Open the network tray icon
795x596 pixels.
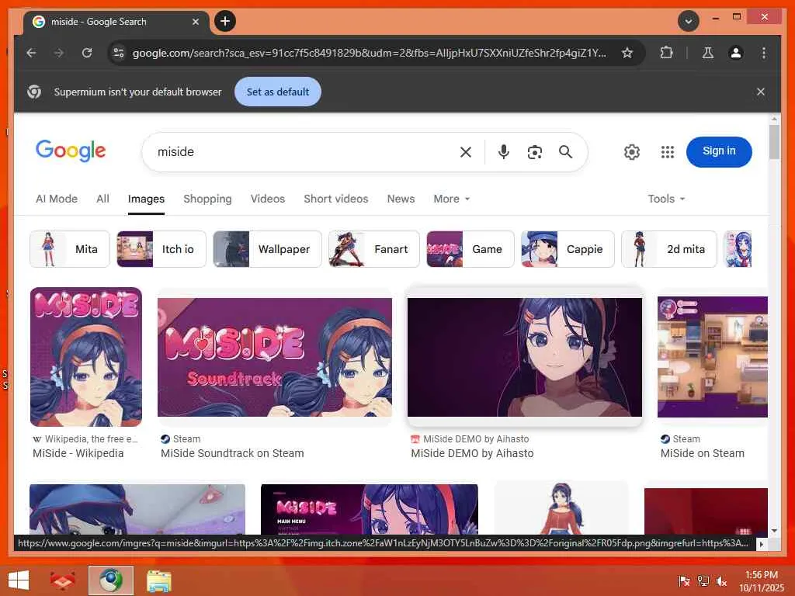pyautogui.click(x=703, y=580)
